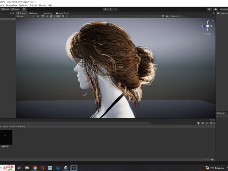Open Opera browser from the taskbar
The image size is (228, 171).
click(42, 168)
